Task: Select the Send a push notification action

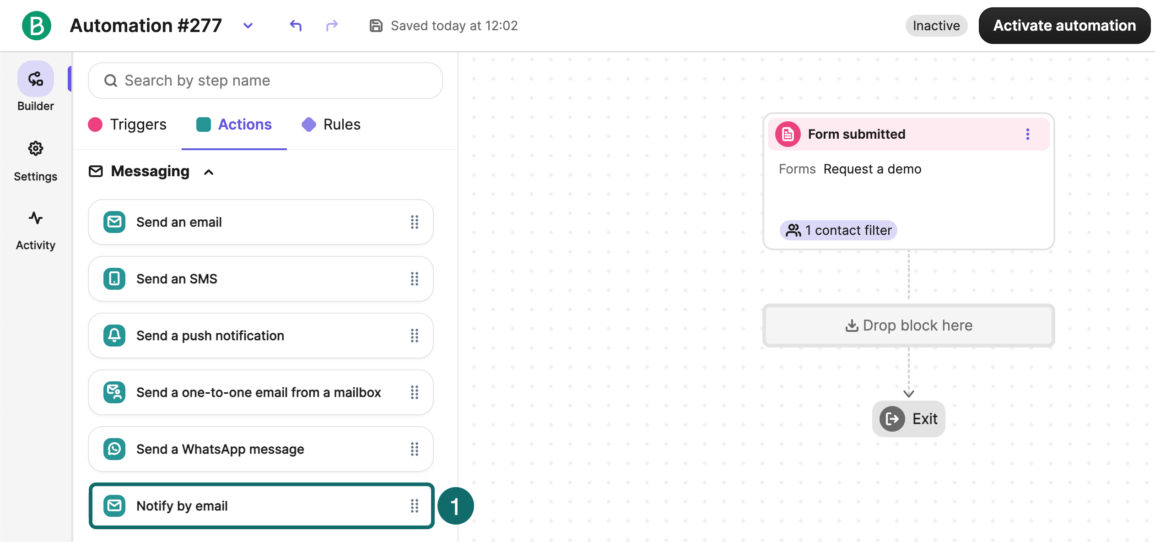Action: click(x=261, y=336)
